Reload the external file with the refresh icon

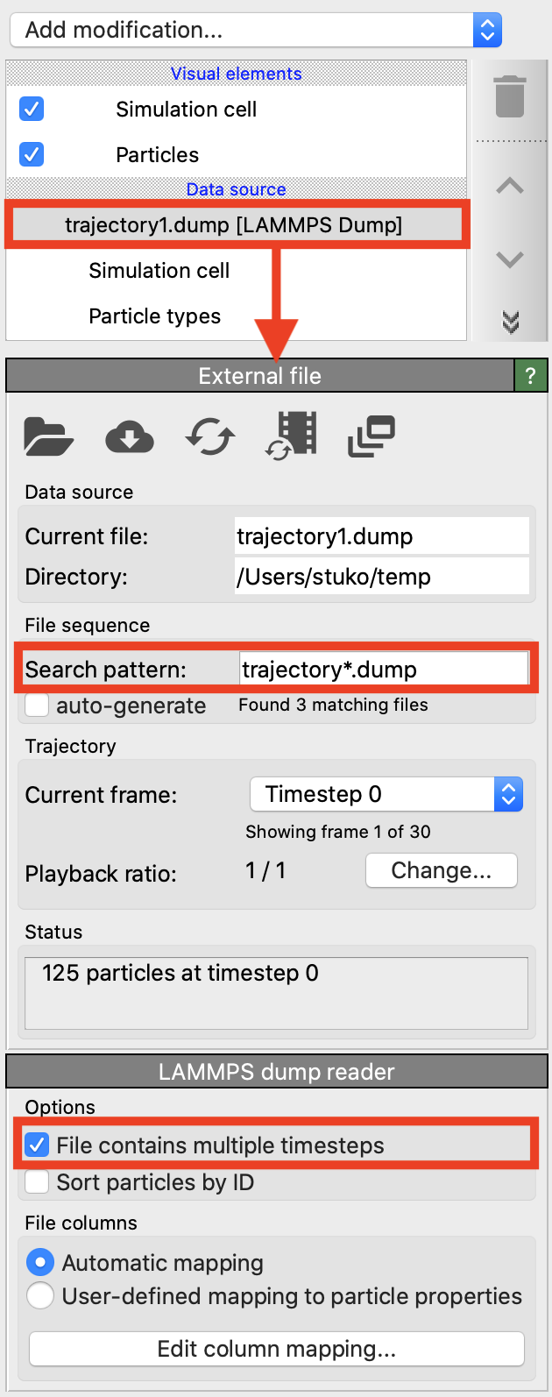(210, 436)
